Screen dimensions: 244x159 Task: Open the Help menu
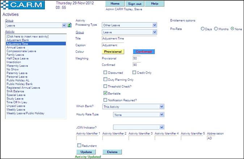[x=154, y=4]
